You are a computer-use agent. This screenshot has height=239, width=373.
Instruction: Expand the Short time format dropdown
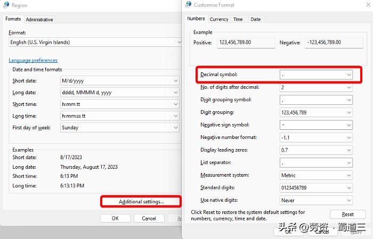point(120,104)
